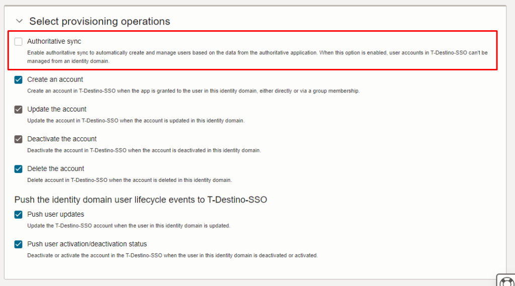515x286 pixels.
Task: Click the Deactivate the account label text
Action: coord(62,139)
